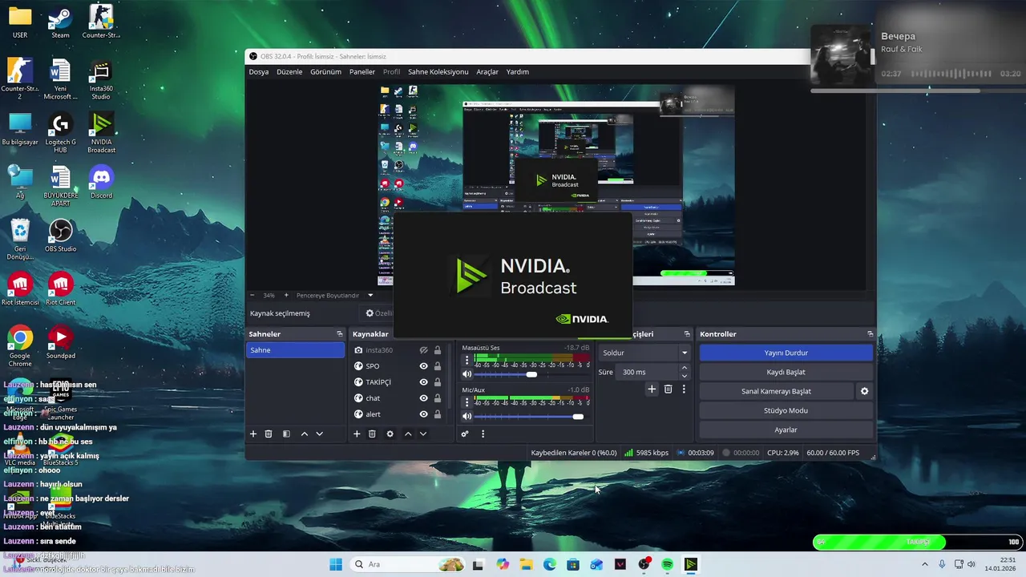Hide the SPO source

click(423, 366)
